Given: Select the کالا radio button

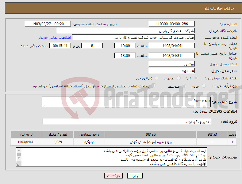Looking at the screenshot, I should tap(196, 78).
